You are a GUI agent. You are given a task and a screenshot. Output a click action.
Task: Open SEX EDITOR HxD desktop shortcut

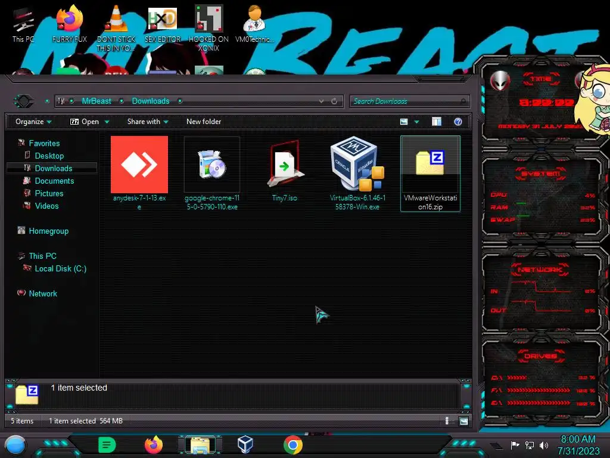(162, 24)
